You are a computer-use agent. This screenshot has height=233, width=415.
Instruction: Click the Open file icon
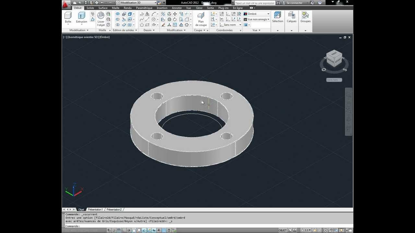coord(80,3)
